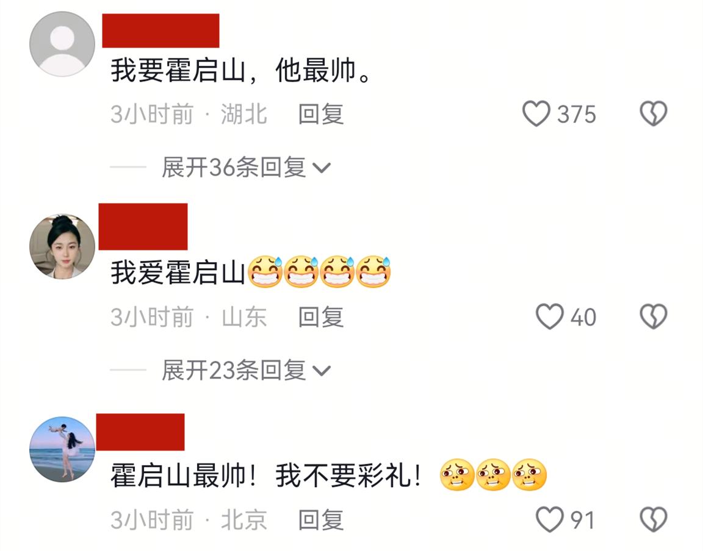Like the Beijing comment with 91 likes
The height and width of the screenshot is (551, 703).
click(x=550, y=519)
